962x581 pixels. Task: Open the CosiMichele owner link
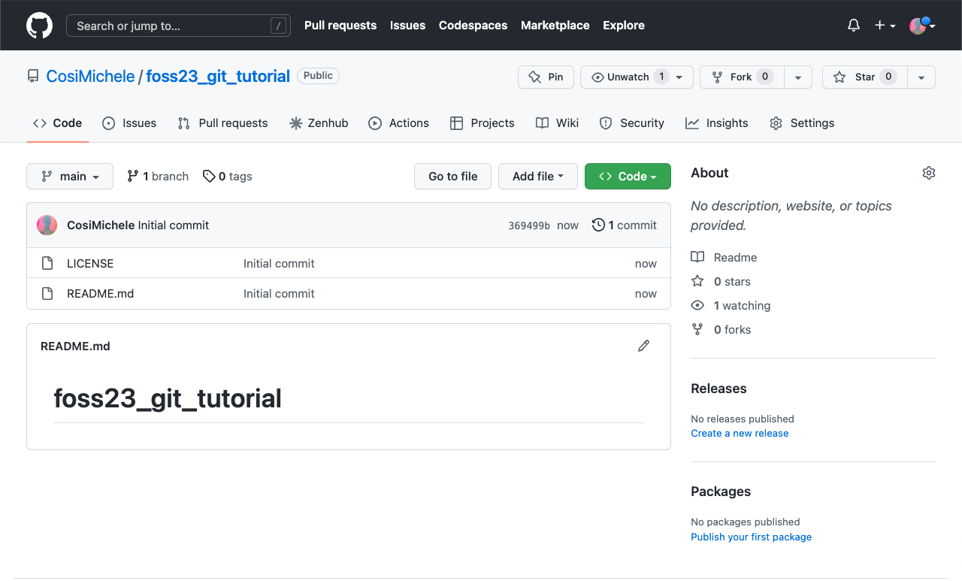pos(90,77)
